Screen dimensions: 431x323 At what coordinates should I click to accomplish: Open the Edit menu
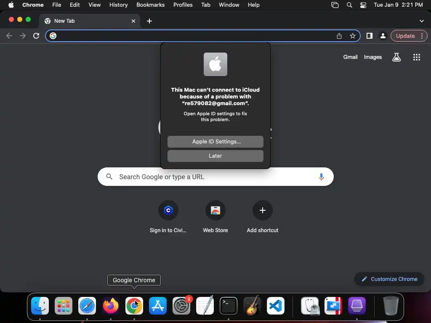coord(74,5)
